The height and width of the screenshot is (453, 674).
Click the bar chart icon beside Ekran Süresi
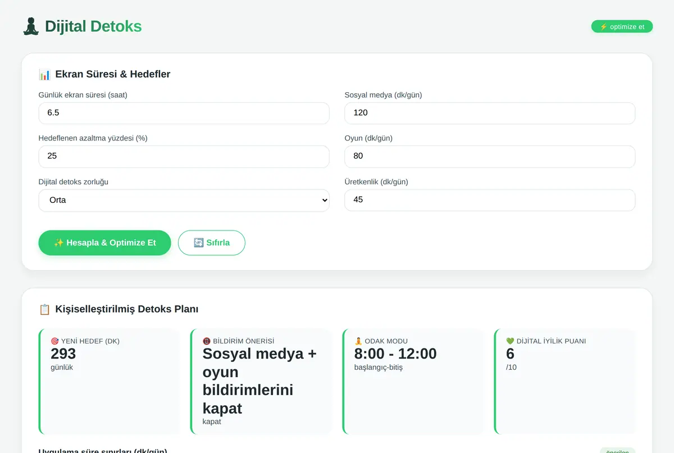pyautogui.click(x=44, y=74)
